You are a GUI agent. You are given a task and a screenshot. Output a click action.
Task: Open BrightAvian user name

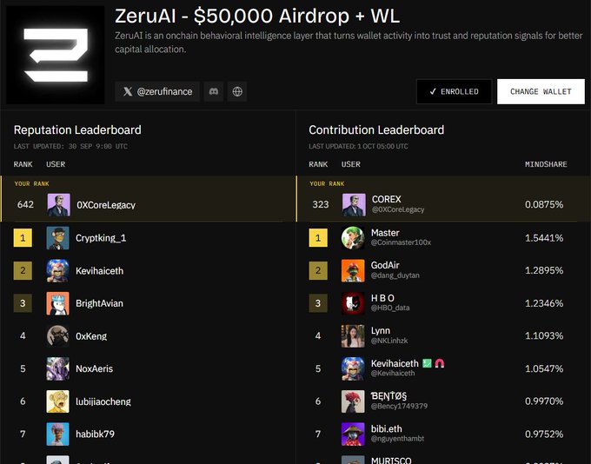(99, 303)
